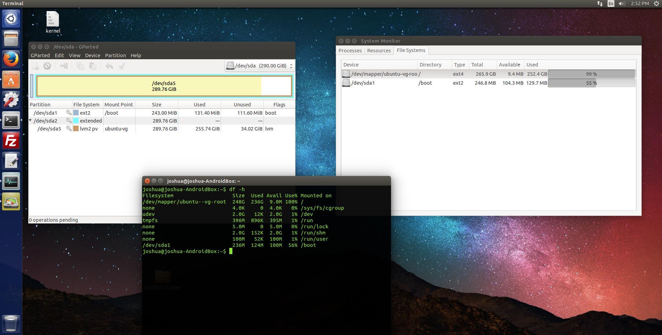This screenshot has width=662, height=335.
Task: Collapse the /dev/sda2 extended partition row
Action: pyautogui.click(x=30, y=120)
